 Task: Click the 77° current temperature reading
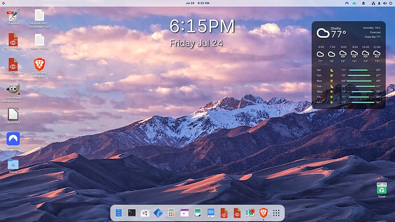[338, 34]
